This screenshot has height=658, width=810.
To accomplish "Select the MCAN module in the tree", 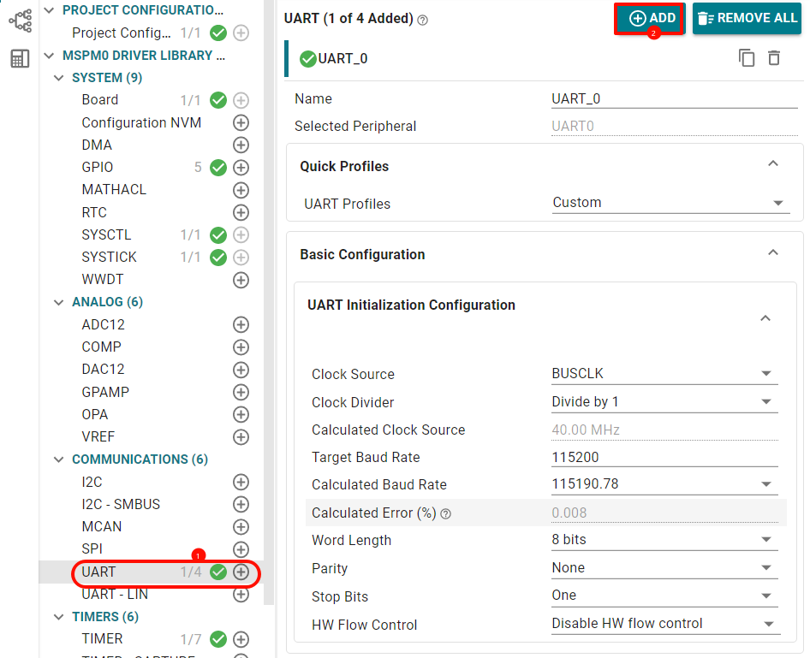I will 102,526.
